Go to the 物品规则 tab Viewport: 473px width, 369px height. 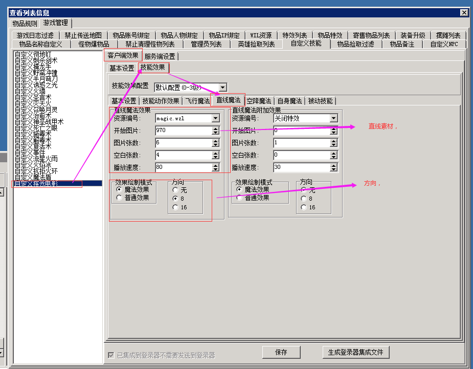click(x=25, y=23)
